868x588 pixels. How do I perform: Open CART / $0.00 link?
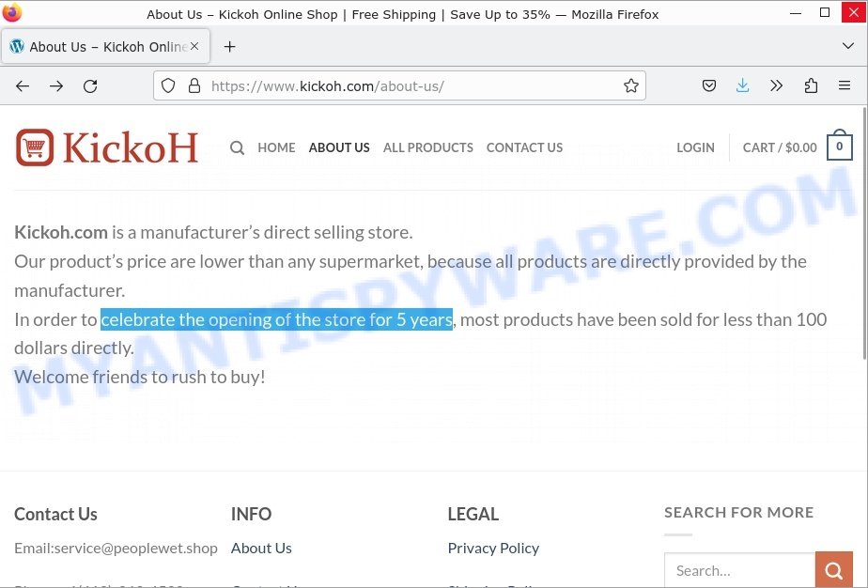pos(780,147)
